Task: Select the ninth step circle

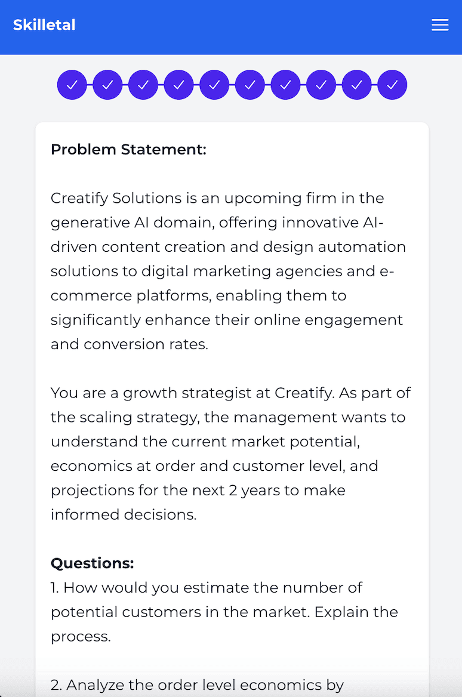Action: [356, 85]
